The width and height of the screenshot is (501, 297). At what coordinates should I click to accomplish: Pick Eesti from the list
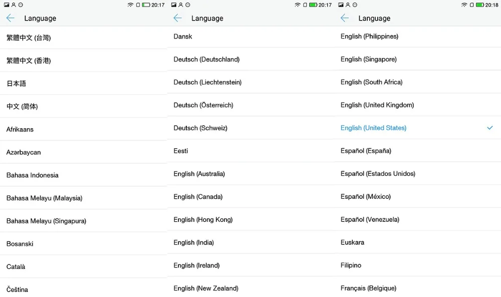coord(251,151)
